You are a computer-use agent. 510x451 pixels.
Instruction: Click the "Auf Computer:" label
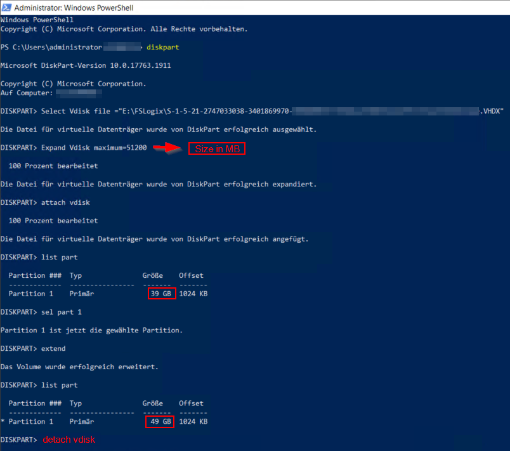(x=27, y=93)
